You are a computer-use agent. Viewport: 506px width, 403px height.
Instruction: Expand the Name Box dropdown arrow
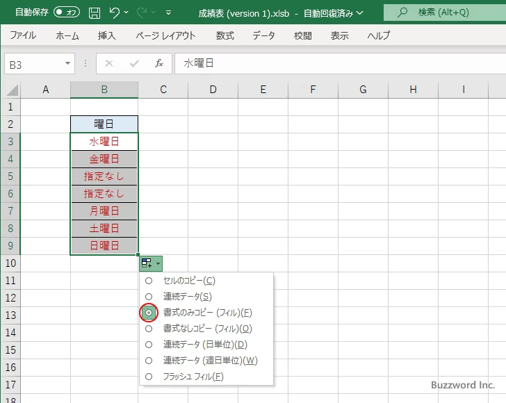pyautogui.click(x=68, y=63)
